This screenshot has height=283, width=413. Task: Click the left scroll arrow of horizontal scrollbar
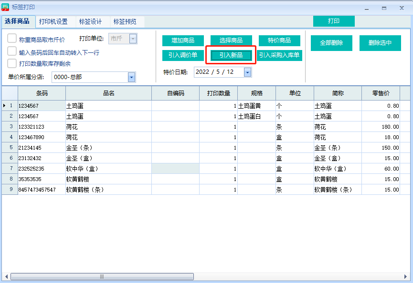pos(6,276)
